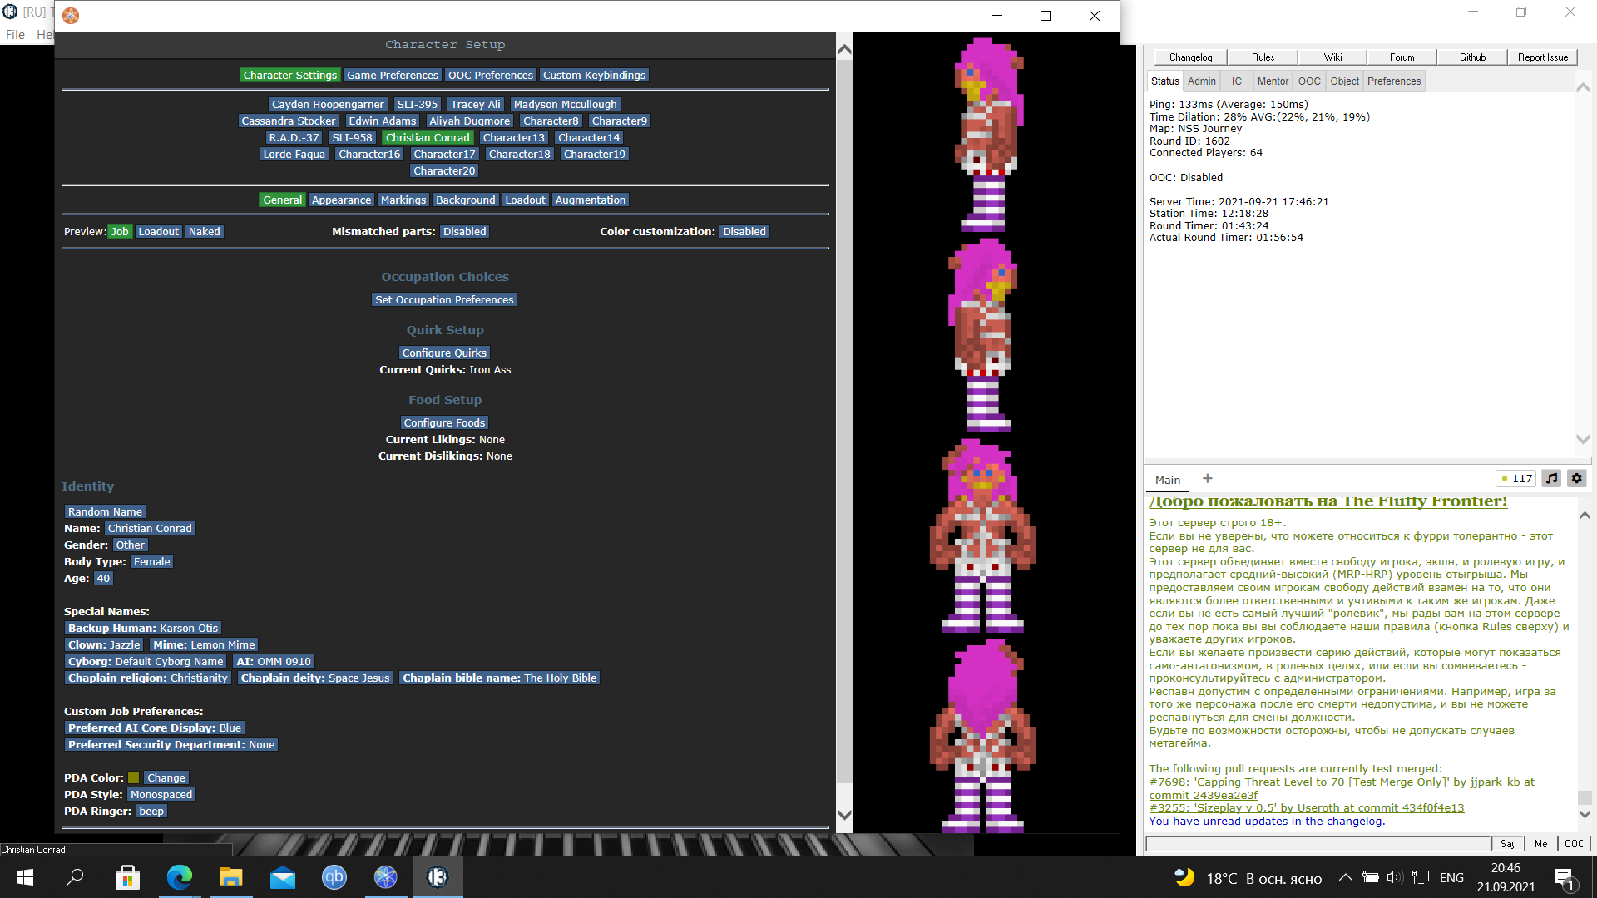Viewport: 1597px width, 898px height.
Task: Click the PDA color swatch
Action: pos(133,777)
